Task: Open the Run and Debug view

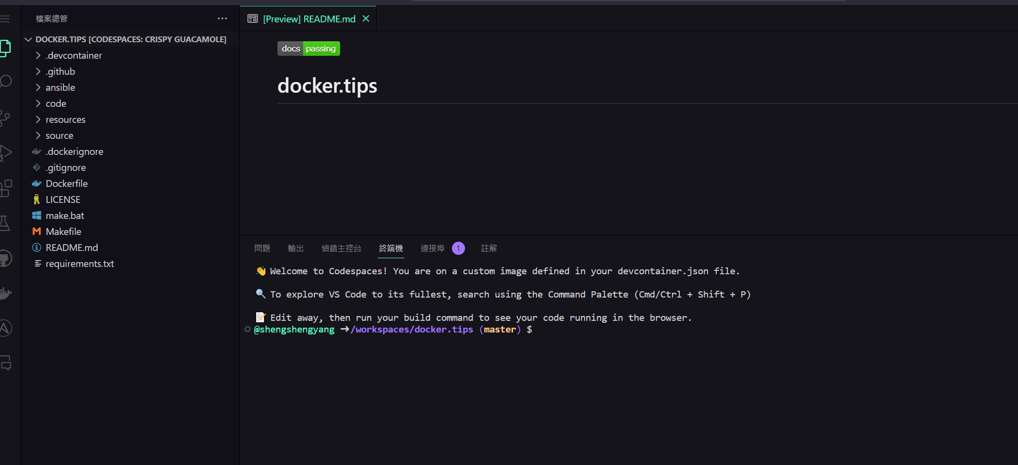Action: coord(6,153)
